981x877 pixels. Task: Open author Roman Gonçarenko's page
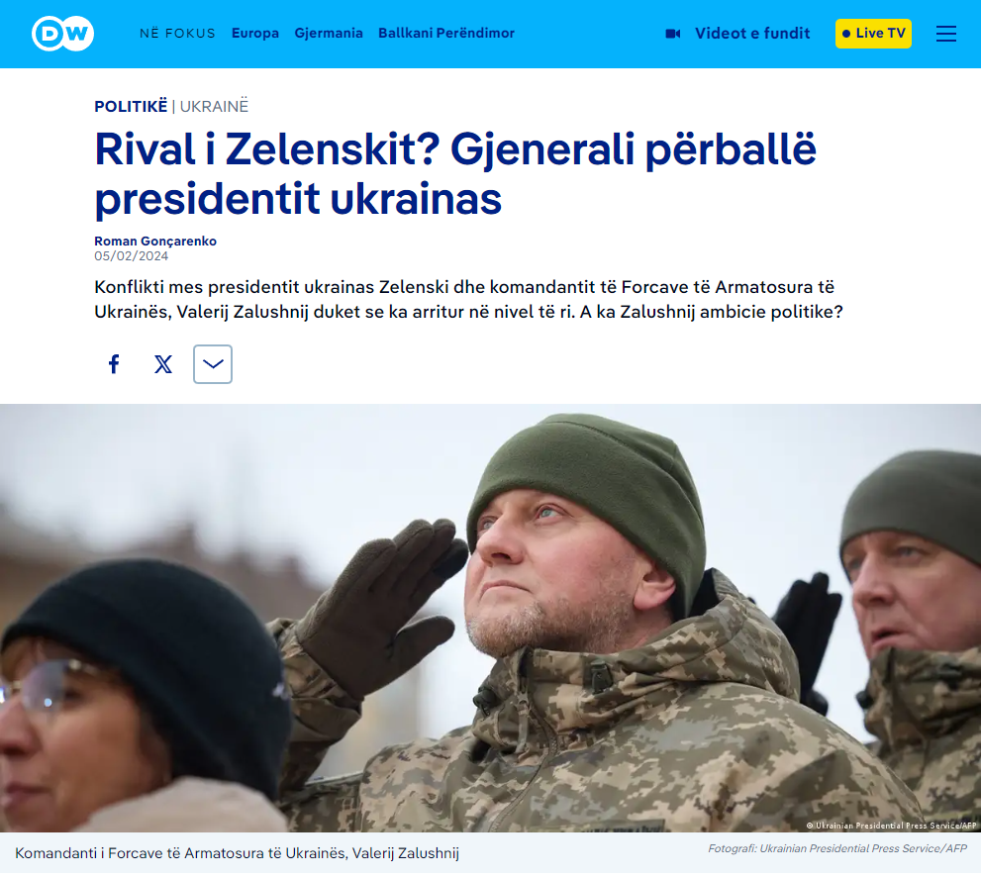(155, 241)
